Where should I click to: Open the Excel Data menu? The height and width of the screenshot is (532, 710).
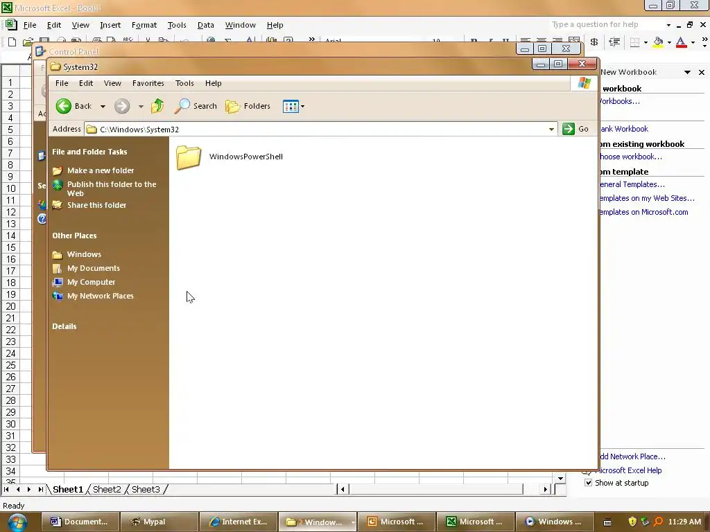(205, 25)
